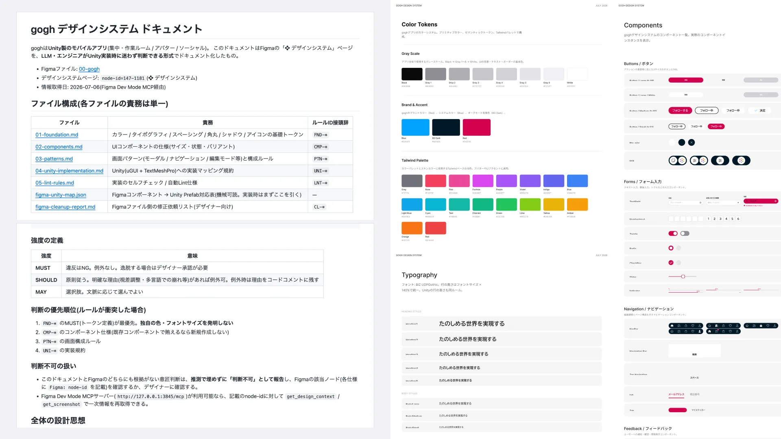Click filled home icon in bottom middle NavBar
Image resolution: width=781 pixels, height=439 pixels.
[709, 331]
